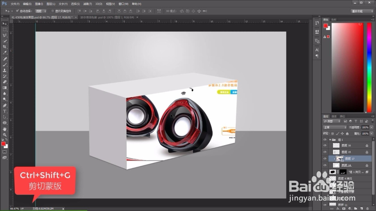The width and height of the screenshot is (376, 211).
Task: Select the Healing Brush tool
Action: coord(5,59)
